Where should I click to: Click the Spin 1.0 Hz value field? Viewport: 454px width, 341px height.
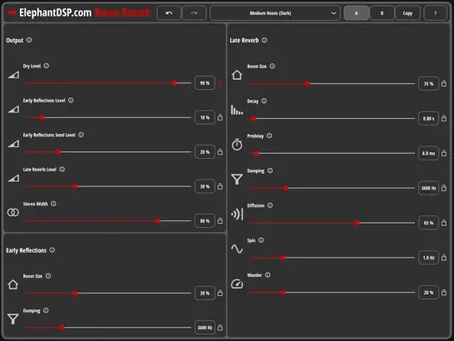pos(428,257)
